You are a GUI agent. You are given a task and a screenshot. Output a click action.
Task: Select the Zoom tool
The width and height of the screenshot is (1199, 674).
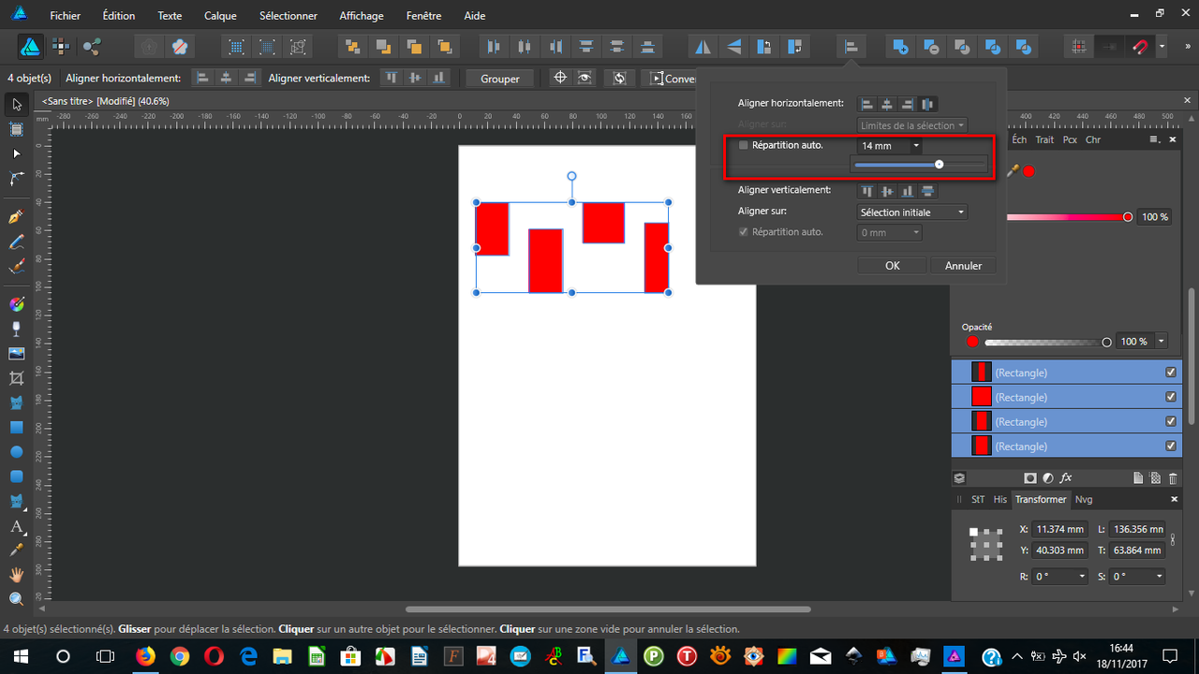[16, 599]
